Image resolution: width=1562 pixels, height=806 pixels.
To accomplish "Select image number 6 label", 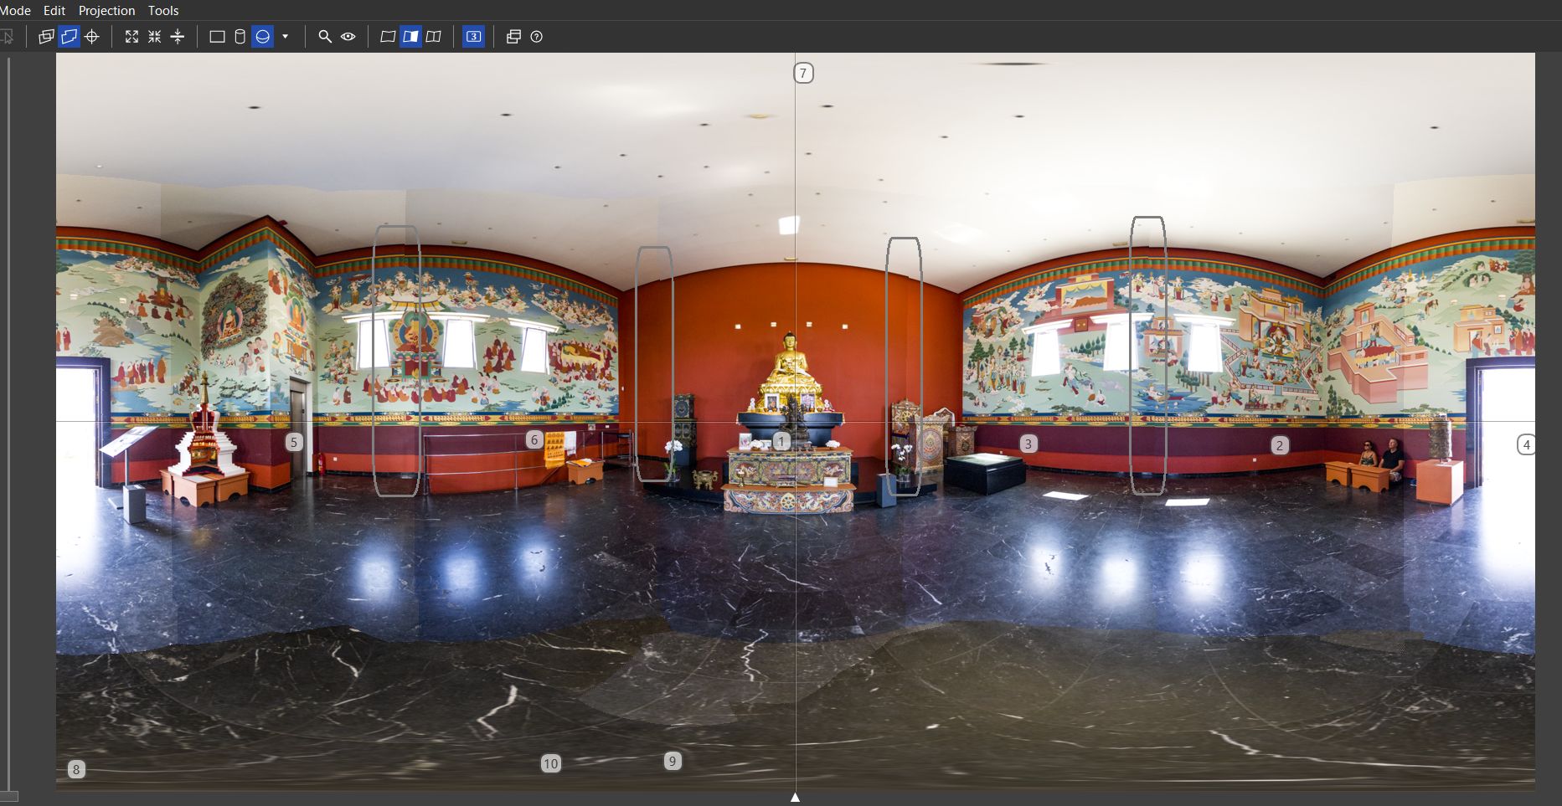I will coord(534,439).
